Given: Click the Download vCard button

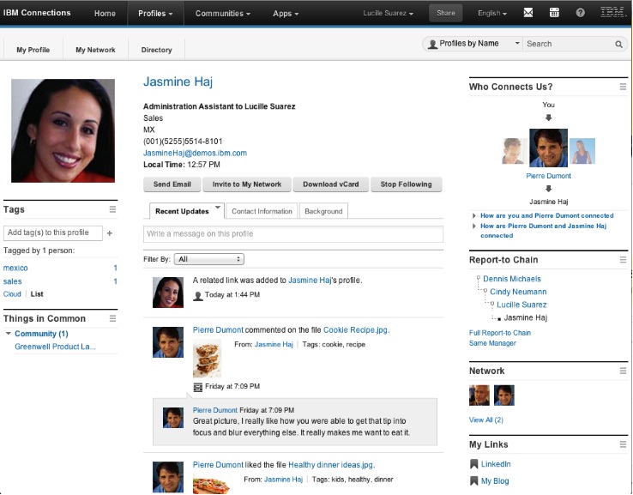Looking at the screenshot, I should (330, 184).
